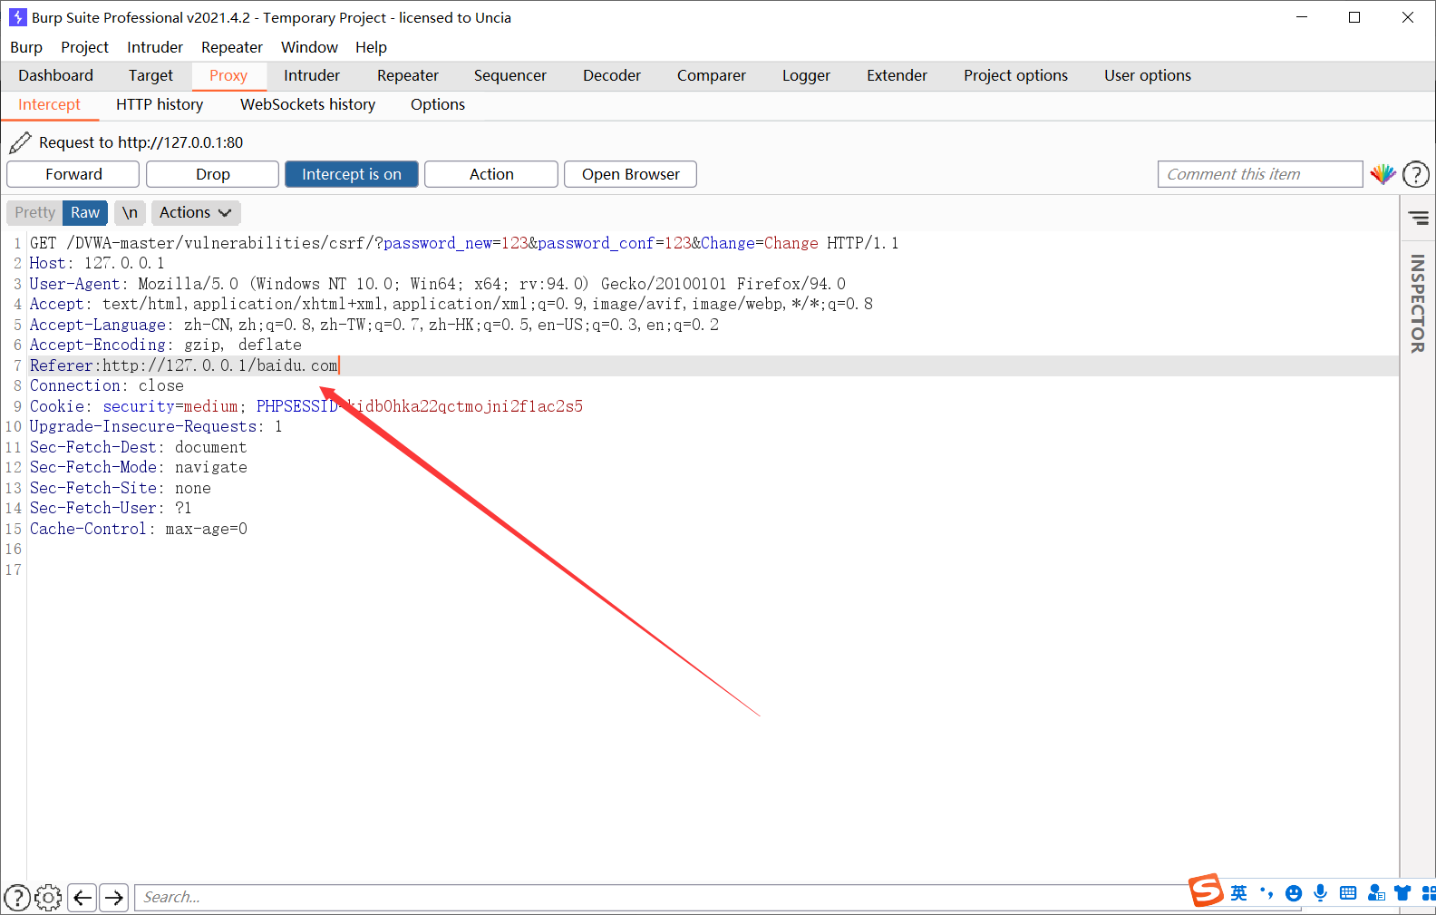This screenshot has width=1436, height=915.
Task: Open the Sogou soft keyboard icon
Action: point(1348,893)
